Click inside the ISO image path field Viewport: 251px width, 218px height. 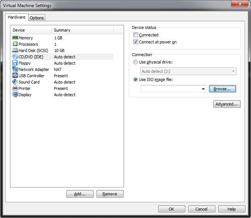(x=170, y=89)
